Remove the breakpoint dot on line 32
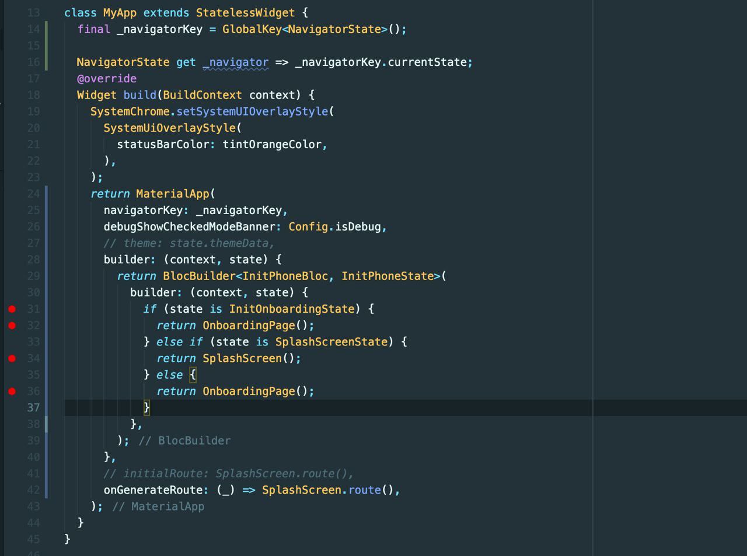 (x=12, y=326)
